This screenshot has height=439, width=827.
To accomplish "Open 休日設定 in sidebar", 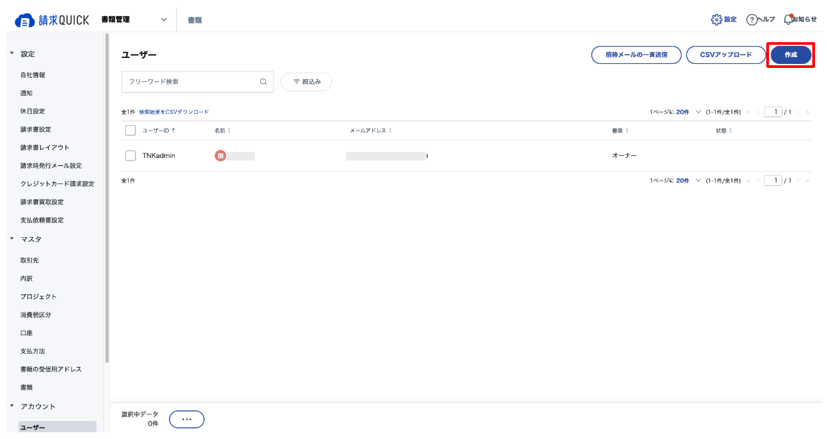I will coord(33,111).
